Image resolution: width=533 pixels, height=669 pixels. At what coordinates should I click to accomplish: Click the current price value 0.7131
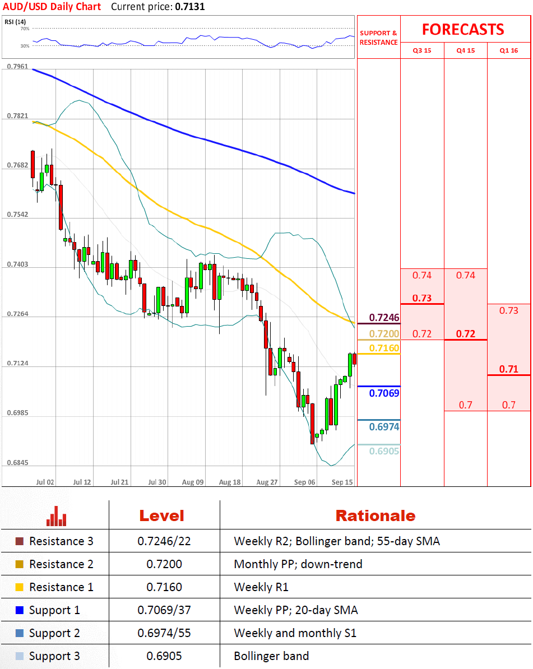pos(190,7)
